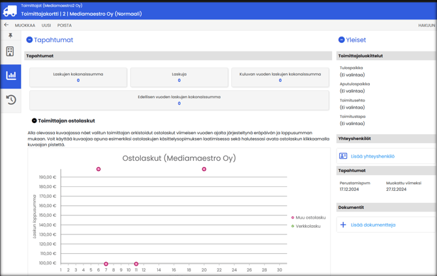Collapse the Yleiset section

341,40
